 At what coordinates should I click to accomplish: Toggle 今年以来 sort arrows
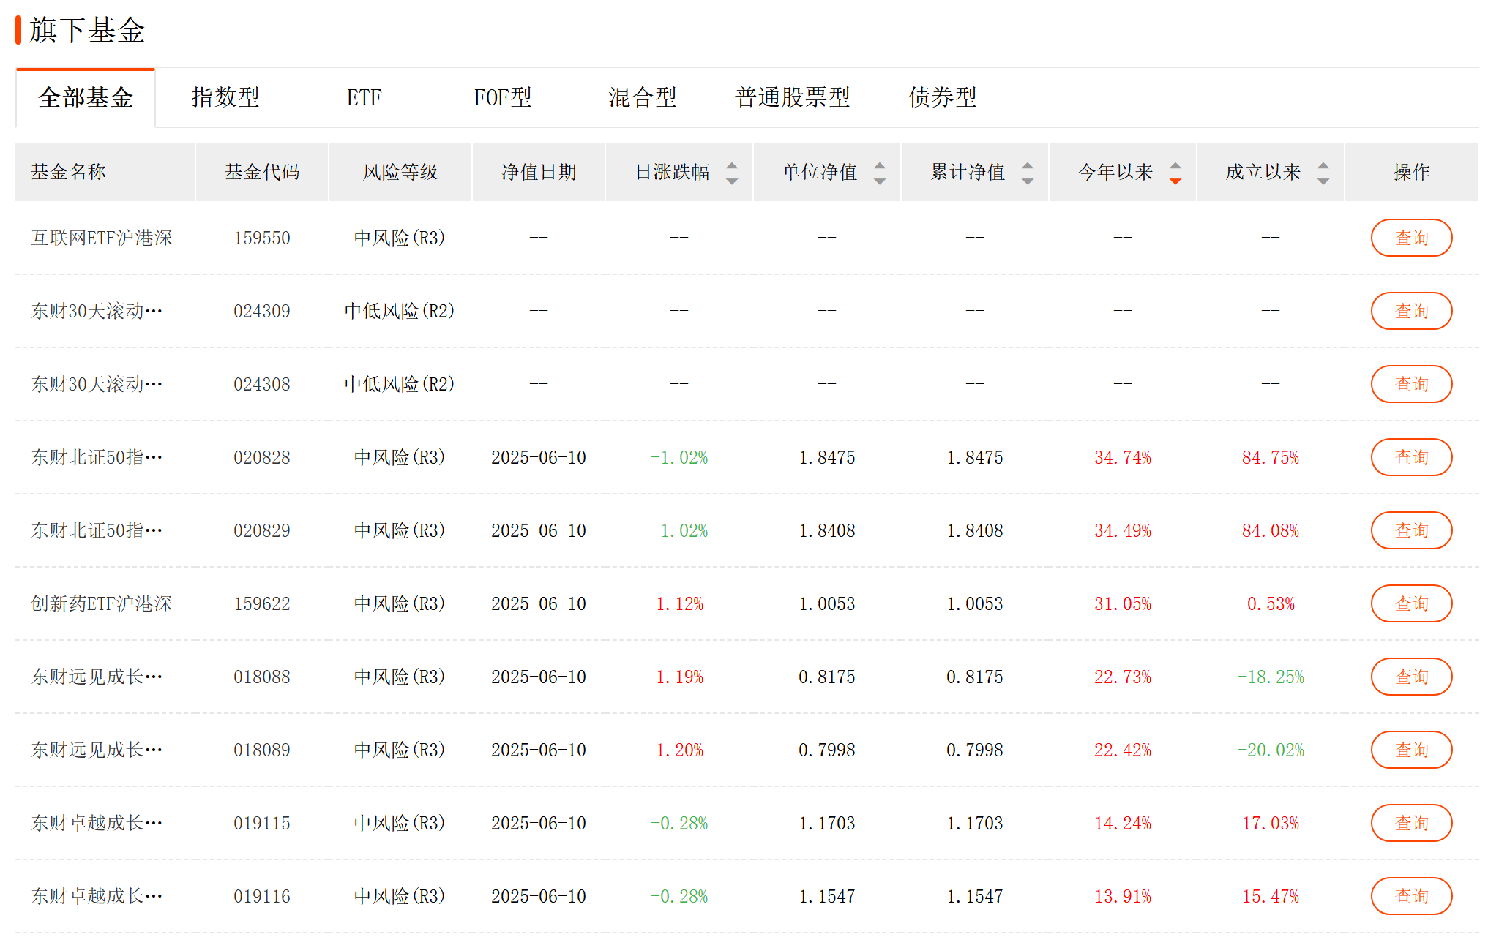click(1175, 173)
